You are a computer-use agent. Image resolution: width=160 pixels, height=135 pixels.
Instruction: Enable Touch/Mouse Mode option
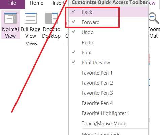(108, 123)
